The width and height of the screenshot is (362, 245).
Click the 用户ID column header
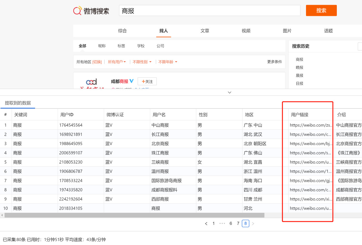click(x=81, y=115)
